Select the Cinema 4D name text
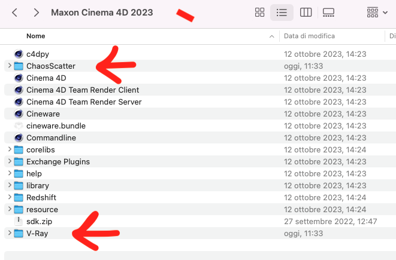 (46, 78)
